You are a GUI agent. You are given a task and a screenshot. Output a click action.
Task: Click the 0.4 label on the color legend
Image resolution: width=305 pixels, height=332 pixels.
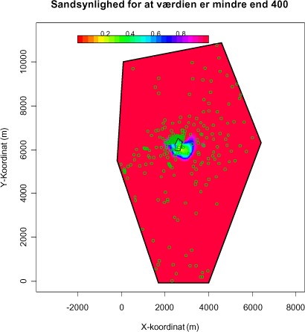[130, 33]
